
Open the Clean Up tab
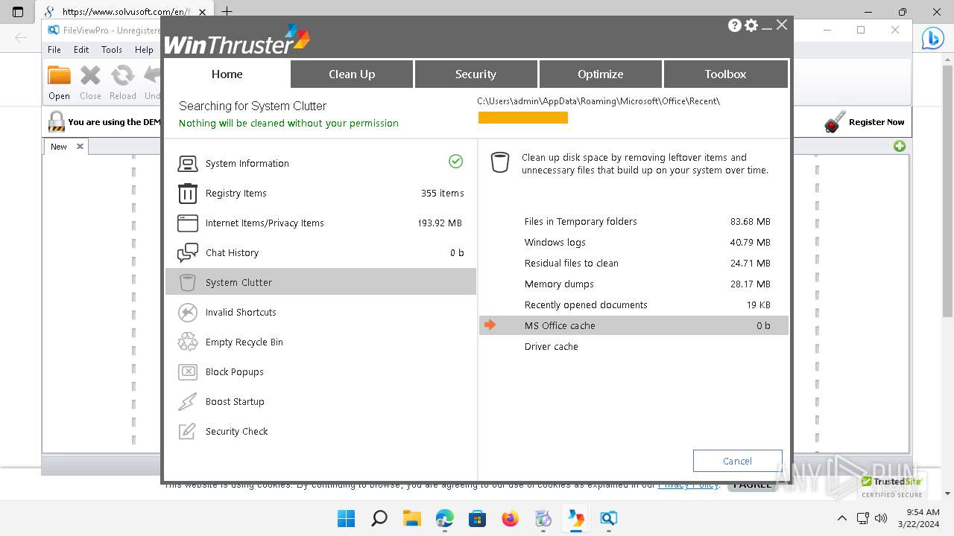pos(352,74)
